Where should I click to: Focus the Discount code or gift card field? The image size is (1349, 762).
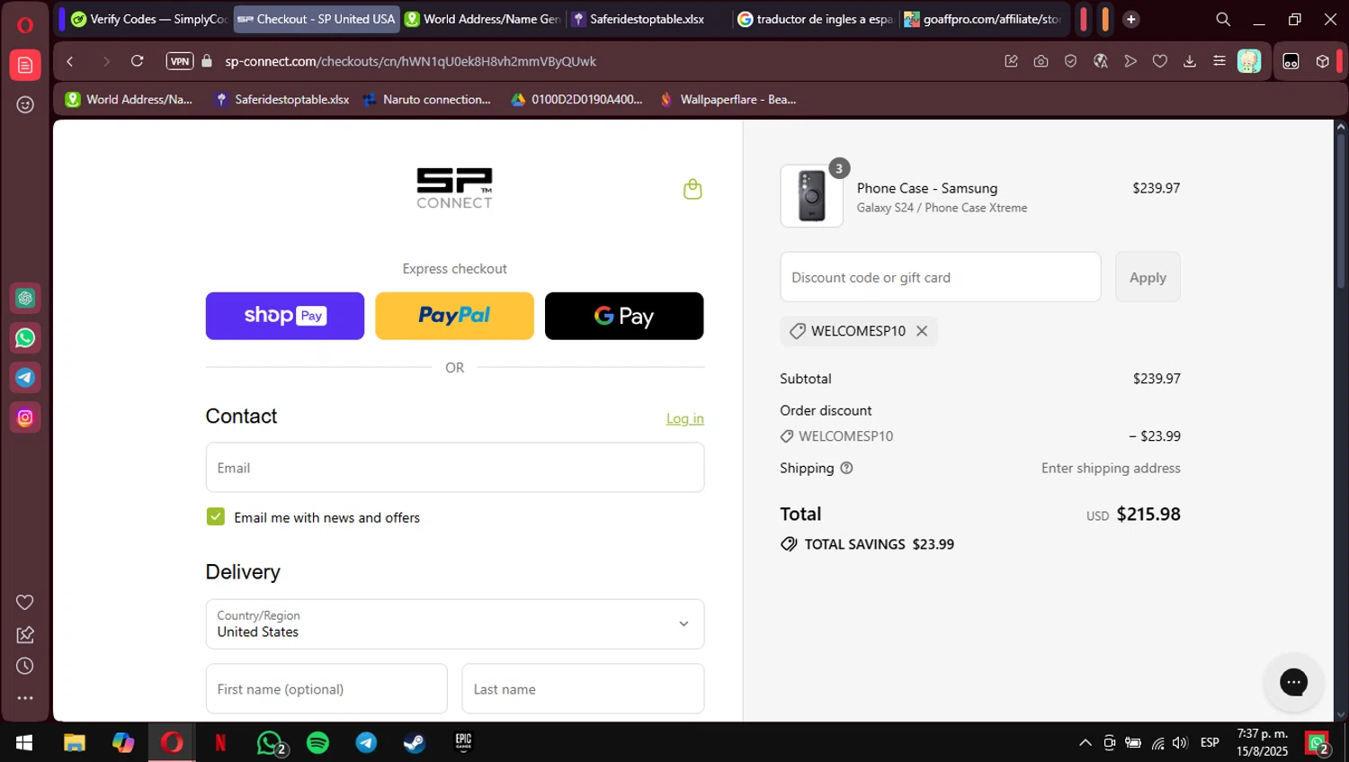941,277
